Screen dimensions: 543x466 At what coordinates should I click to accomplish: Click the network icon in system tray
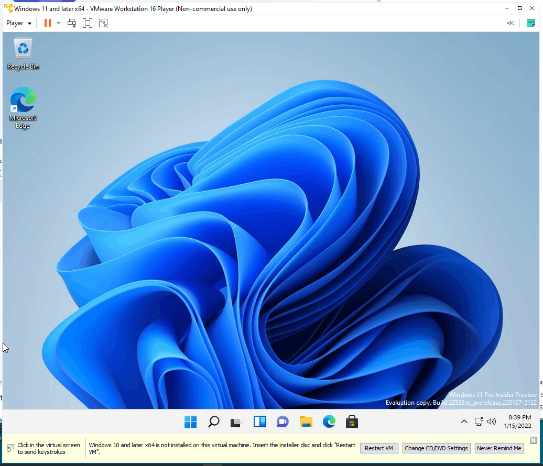click(479, 421)
